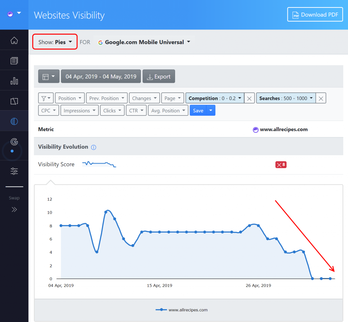Click the Visibility Score row label

(56, 164)
